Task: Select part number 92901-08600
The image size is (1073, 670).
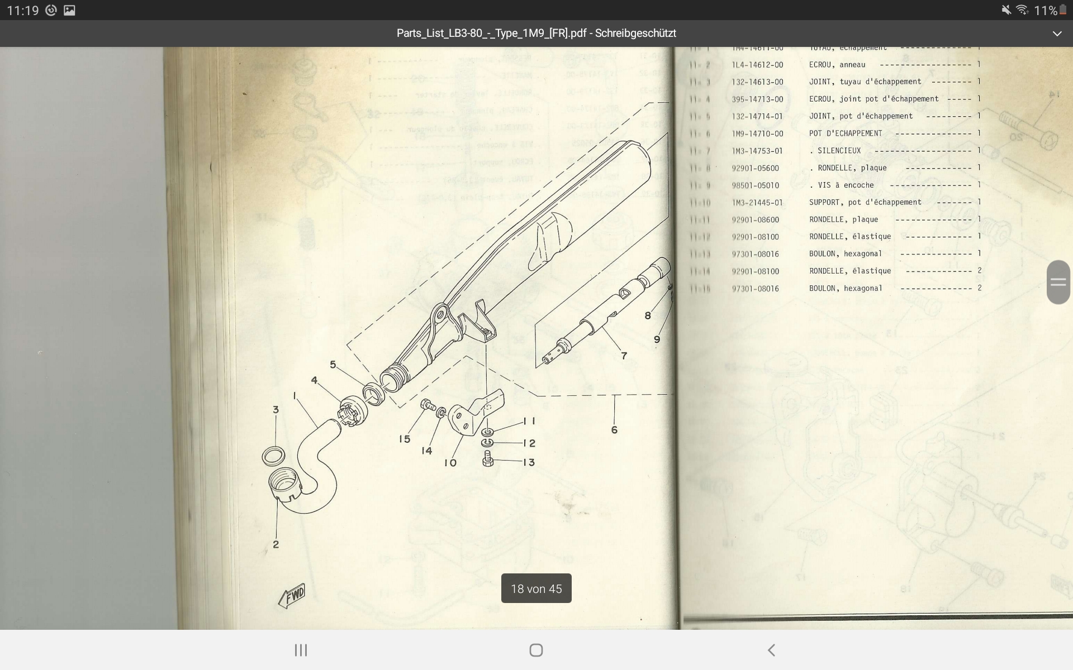Action: point(755,220)
